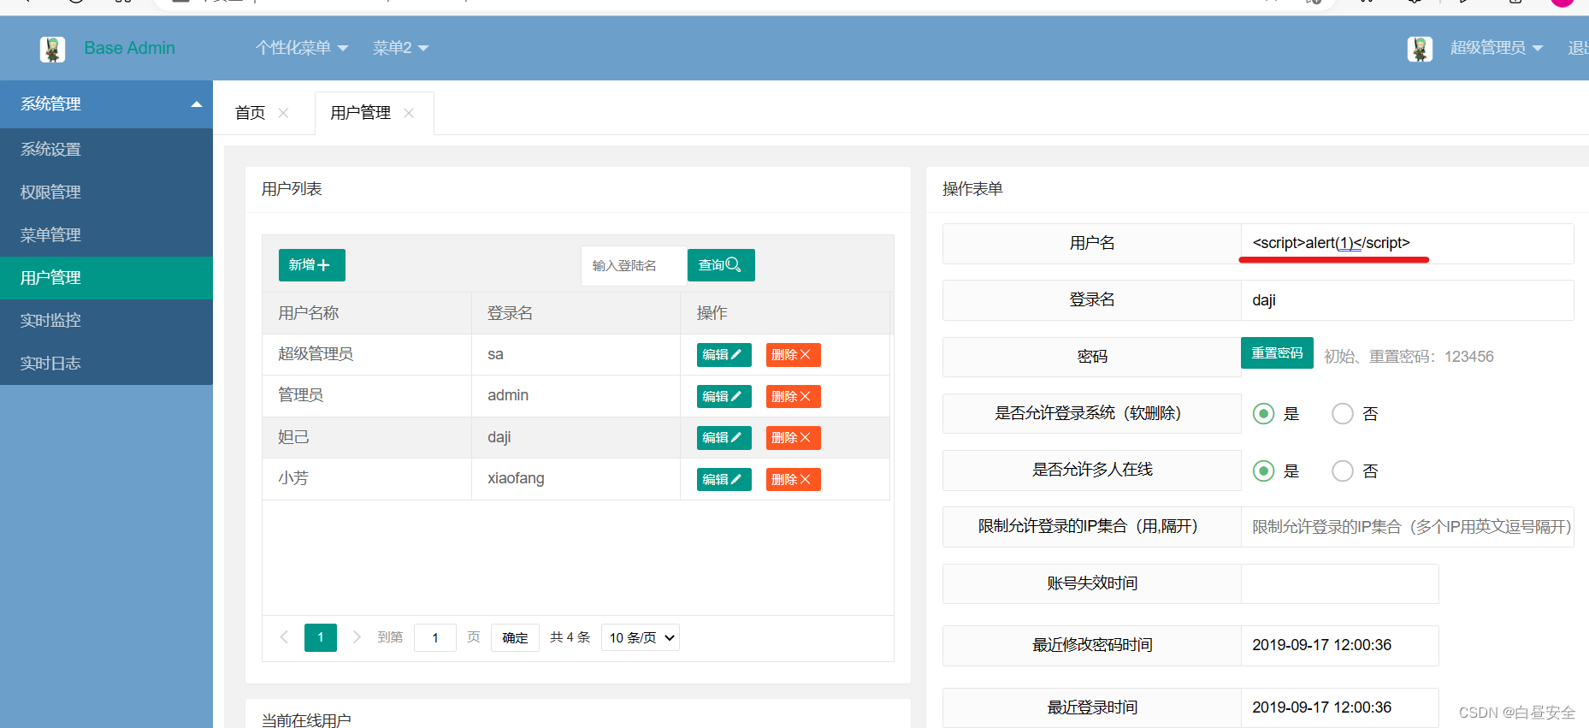
Task: Click the 最近登录时间 field
Action: click(1339, 708)
